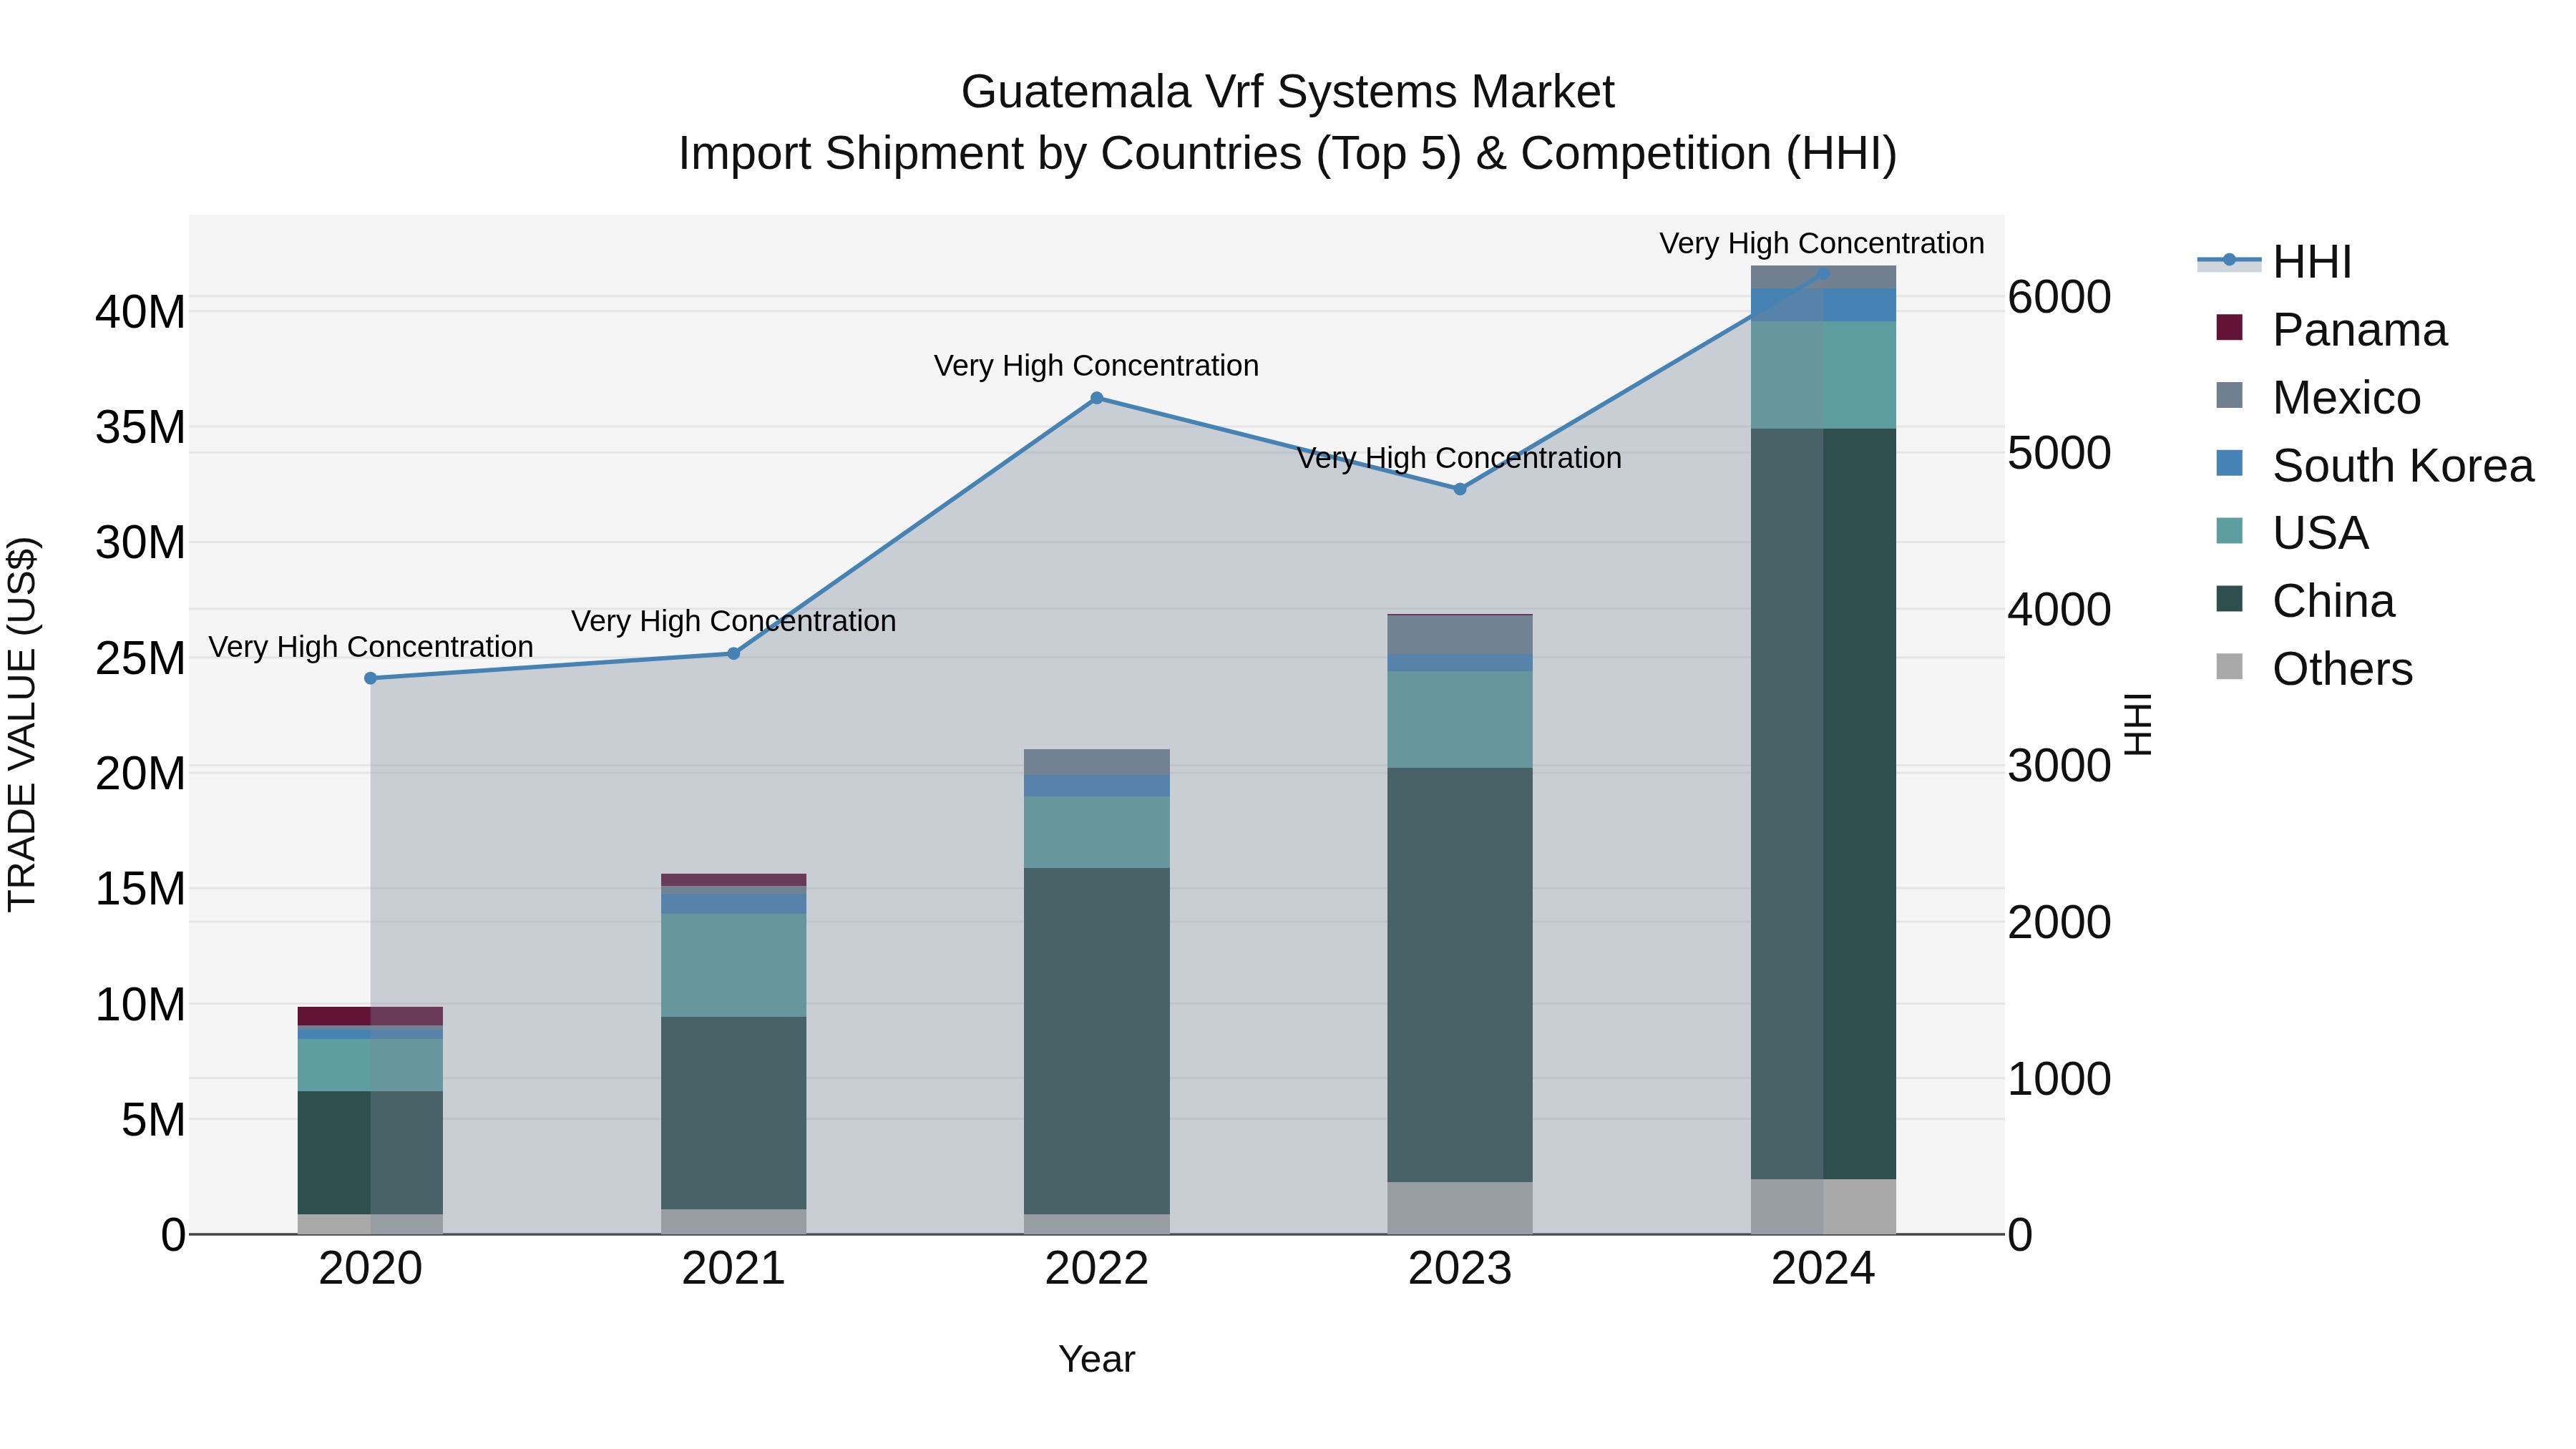Select the USA segment of the 2021 bar
This screenshot has width=2576, height=1449.
[733, 965]
